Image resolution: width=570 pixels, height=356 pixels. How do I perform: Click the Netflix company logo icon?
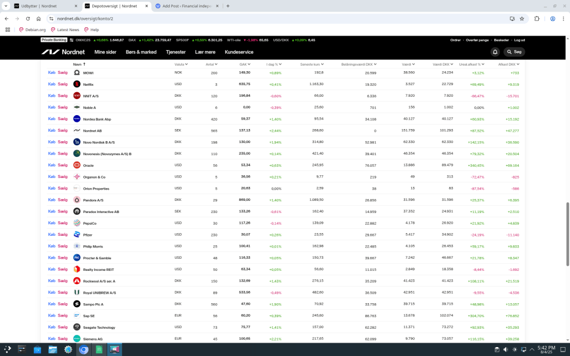(x=77, y=84)
